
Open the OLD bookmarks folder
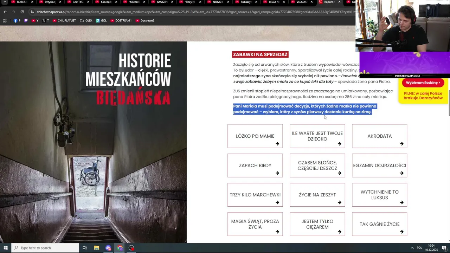[x=86, y=20]
